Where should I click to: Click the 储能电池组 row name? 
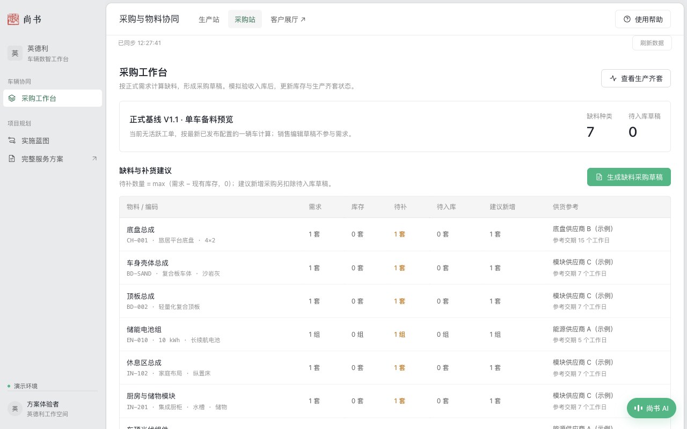click(x=144, y=329)
